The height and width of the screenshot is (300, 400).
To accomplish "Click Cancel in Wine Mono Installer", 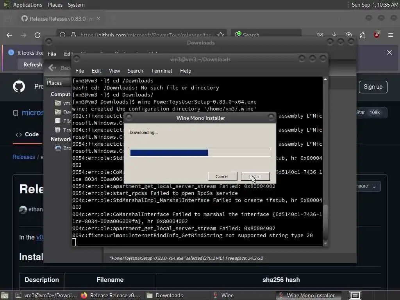I will [222, 176].
